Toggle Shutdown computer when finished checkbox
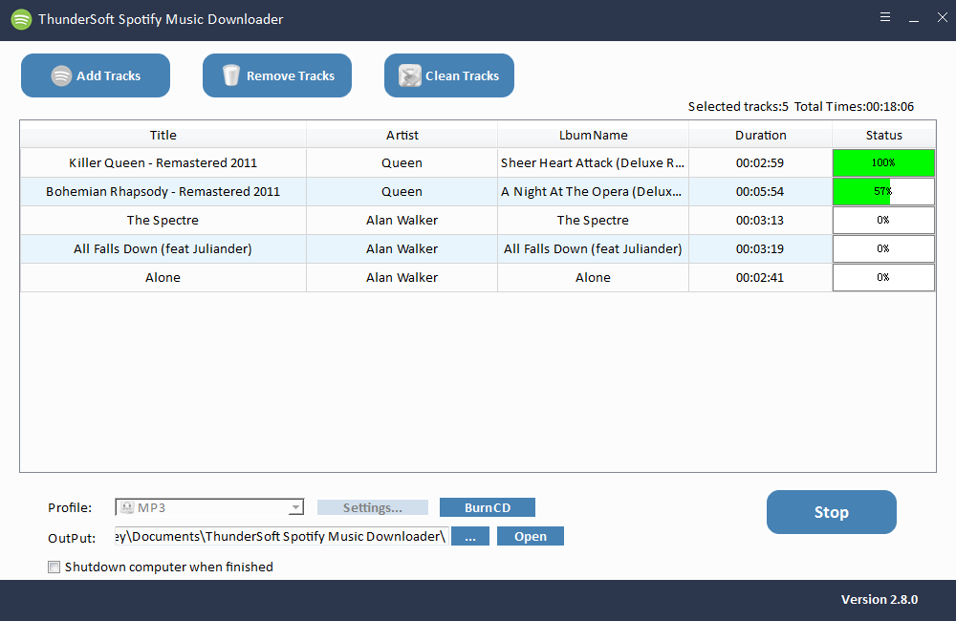The image size is (956, 621). [54, 567]
